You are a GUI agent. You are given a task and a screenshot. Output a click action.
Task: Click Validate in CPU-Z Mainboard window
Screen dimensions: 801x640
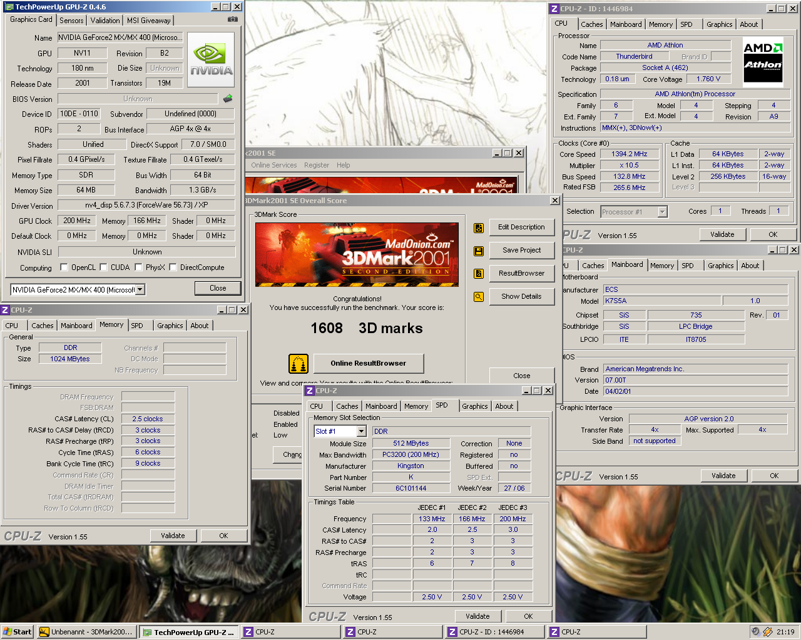(723, 476)
